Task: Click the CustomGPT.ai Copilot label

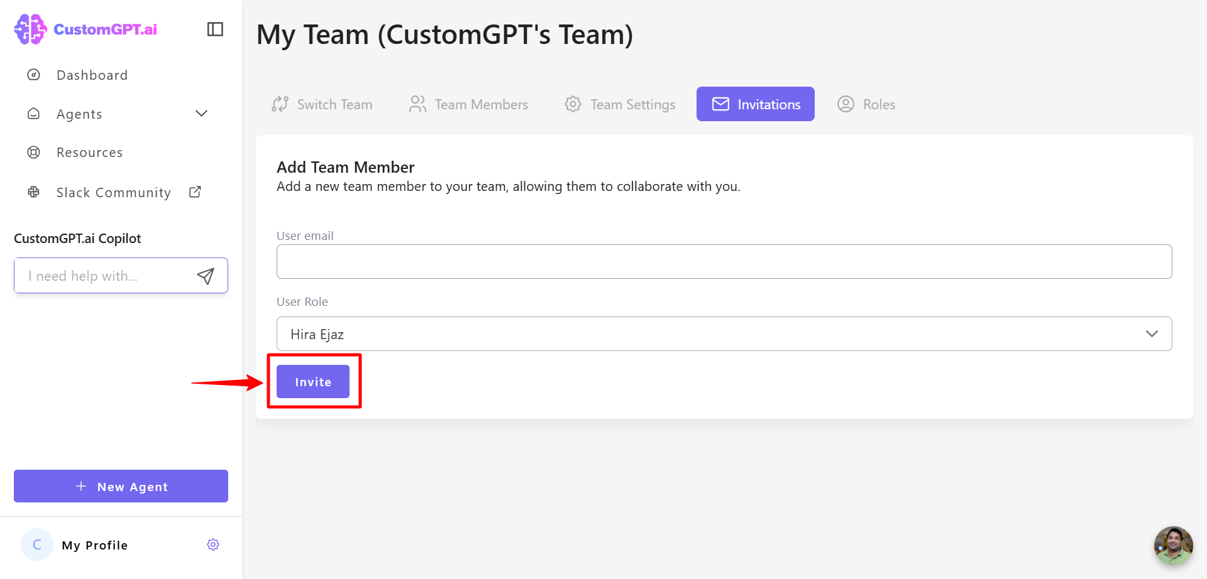Action: (x=77, y=239)
